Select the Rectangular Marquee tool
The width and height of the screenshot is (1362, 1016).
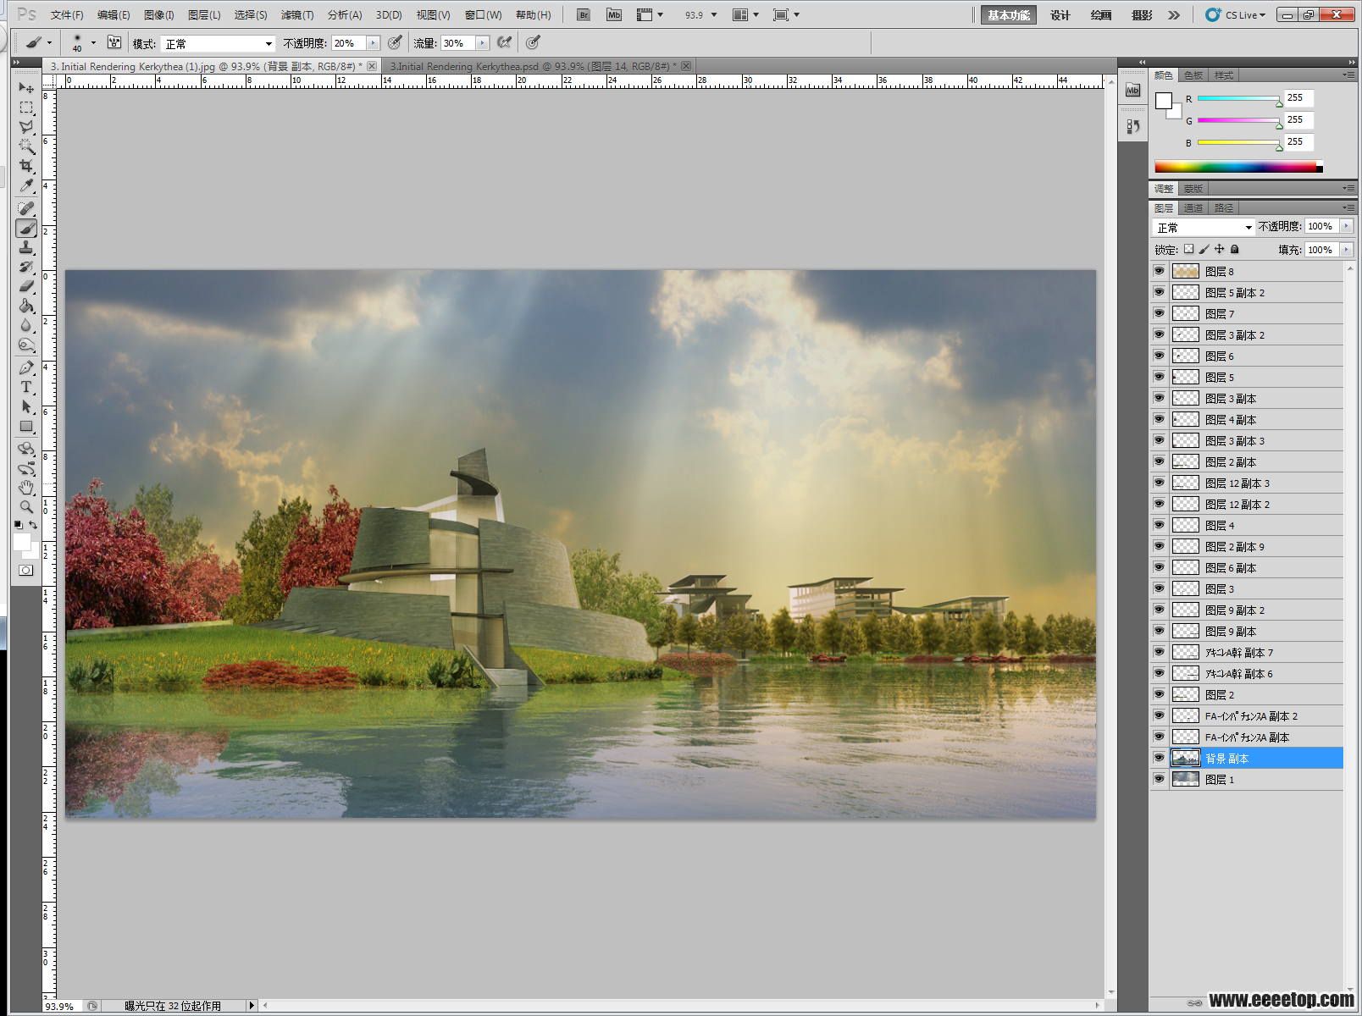pyautogui.click(x=26, y=108)
